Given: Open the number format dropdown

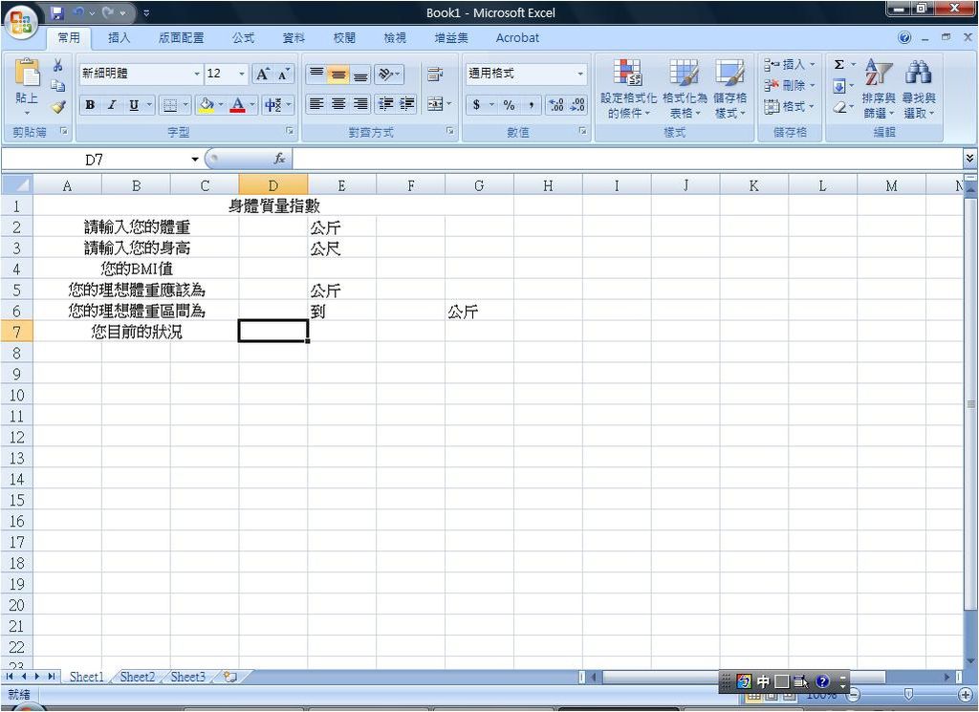Looking at the screenshot, I should 580,74.
